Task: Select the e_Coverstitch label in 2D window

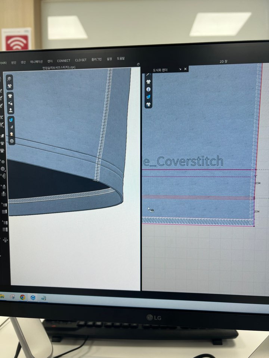Action: 183,161
